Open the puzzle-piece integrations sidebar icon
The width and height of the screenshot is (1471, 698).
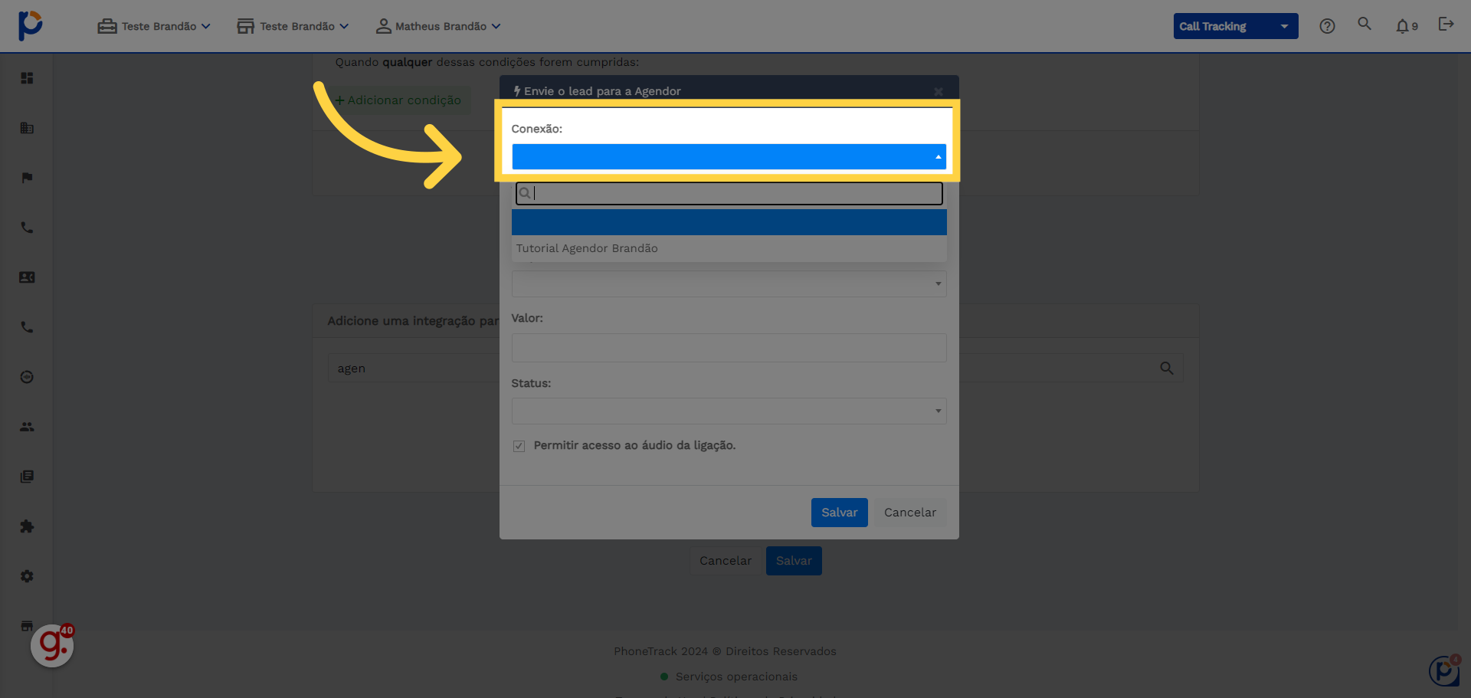tap(27, 526)
